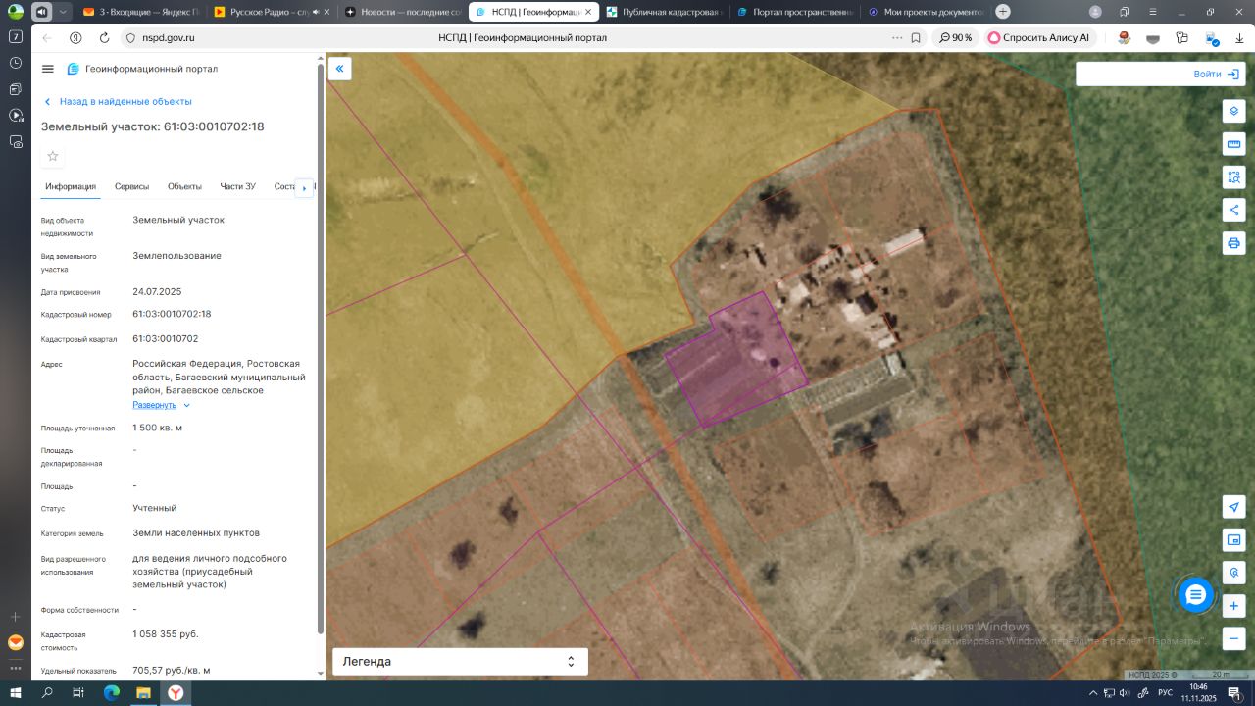Open File Explorer from the taskbar
Image resolution: width=1255 pixels, height=706 pixels.
pyautogui.click(x=143, y=692)
